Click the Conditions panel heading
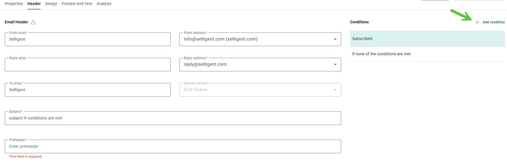The width and height of the screenshot is (507, 163). (x=359, y=22)
